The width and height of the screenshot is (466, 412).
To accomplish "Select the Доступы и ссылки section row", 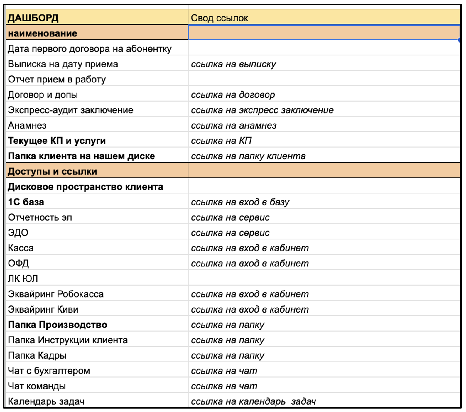I will (x=233, y=171).
